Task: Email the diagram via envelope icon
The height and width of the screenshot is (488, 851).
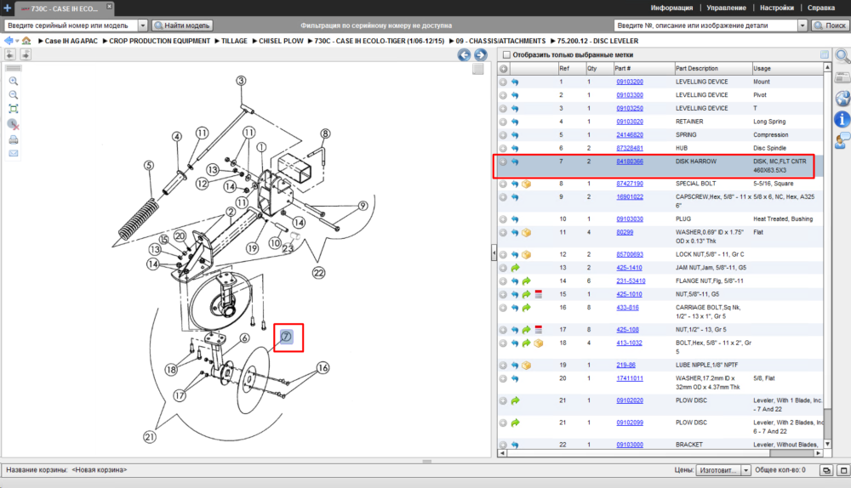Action: [x=14, y=153]
